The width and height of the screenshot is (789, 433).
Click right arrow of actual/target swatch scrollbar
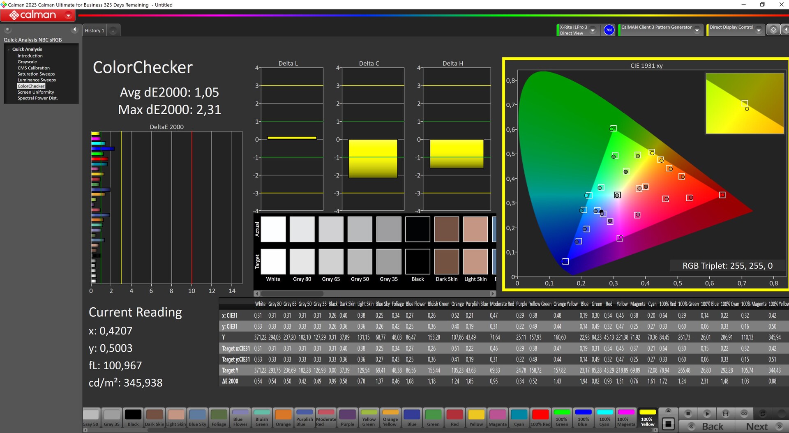[x=493, y=293]
